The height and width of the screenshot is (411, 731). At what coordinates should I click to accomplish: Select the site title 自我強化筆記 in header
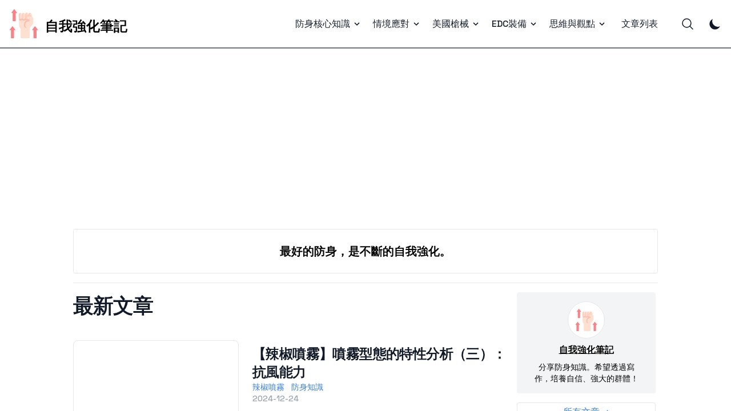(86, 26)
